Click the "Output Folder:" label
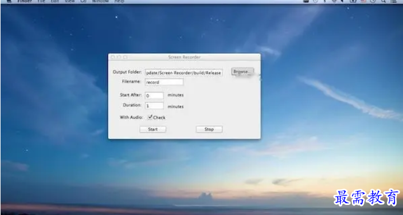This screenshot has height=215, width=403. click(127, 72)
